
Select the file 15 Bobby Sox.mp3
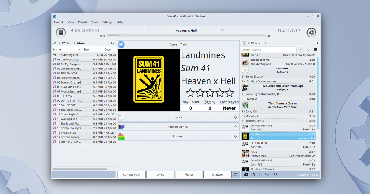pos(84,128)
